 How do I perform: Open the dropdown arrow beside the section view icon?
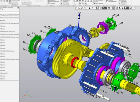[x=111, y=8]
